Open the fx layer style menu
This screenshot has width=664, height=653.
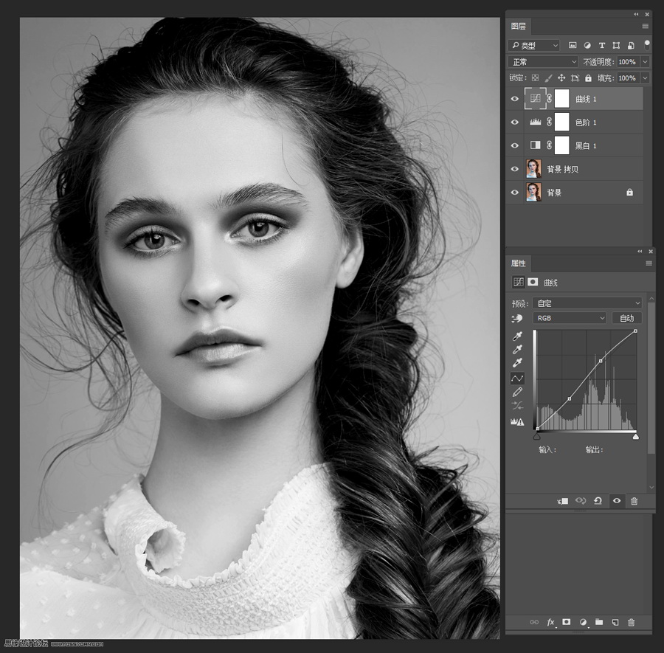[x=550, y=622]
